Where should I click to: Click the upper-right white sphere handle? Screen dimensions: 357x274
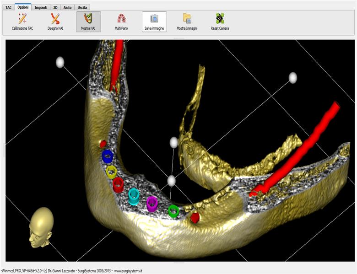[x=293, y=78]
